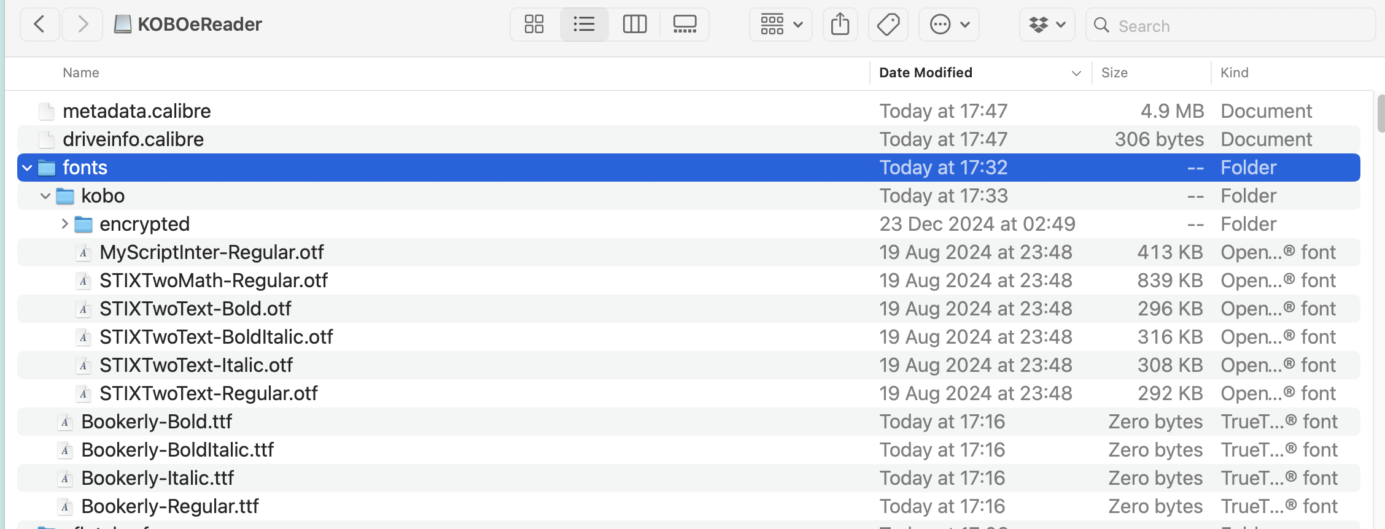The width and height of the screenshot is (1385, 529).
Task: Open the Group By dropdown
Action: pos(781,25)
